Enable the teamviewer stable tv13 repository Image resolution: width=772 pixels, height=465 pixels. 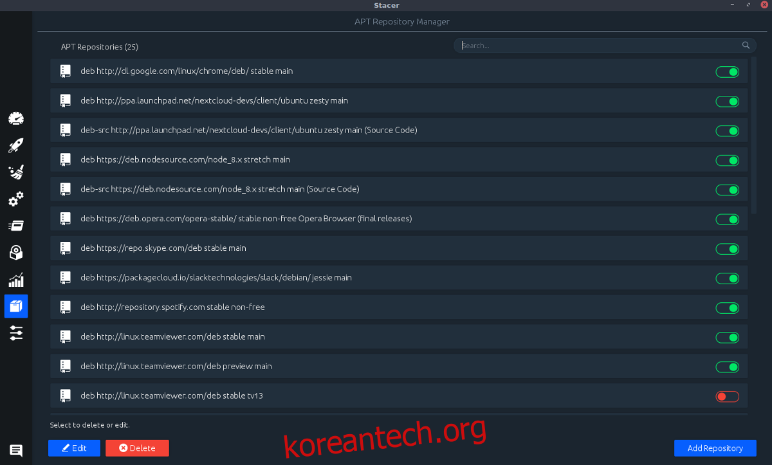728,397
